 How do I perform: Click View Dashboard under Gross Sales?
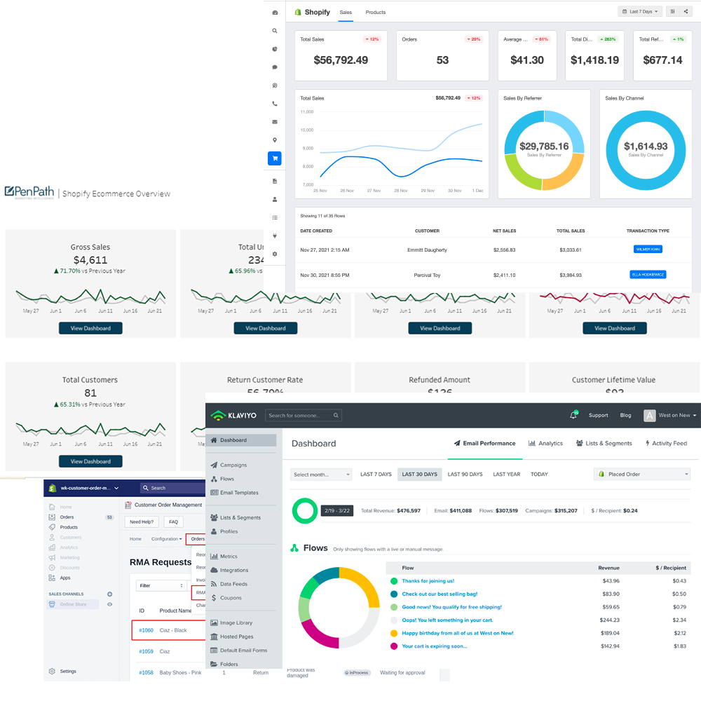point(90,328)
